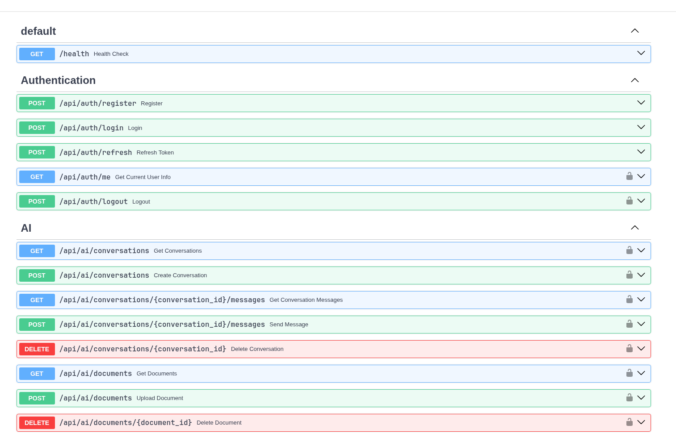Screen dimensions: 676x446
Task: Click the lock icon on Create Conversation endpoint
Action: [x=630, y=275]
